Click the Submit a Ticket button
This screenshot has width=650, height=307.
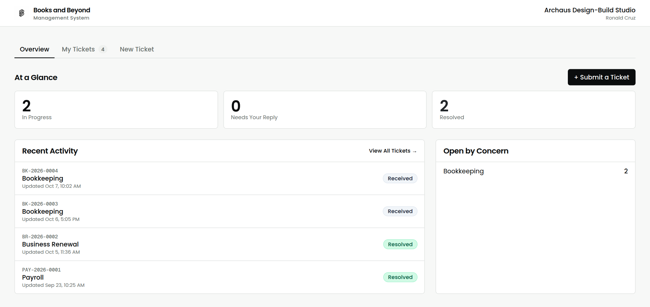[x=602, y=77]
